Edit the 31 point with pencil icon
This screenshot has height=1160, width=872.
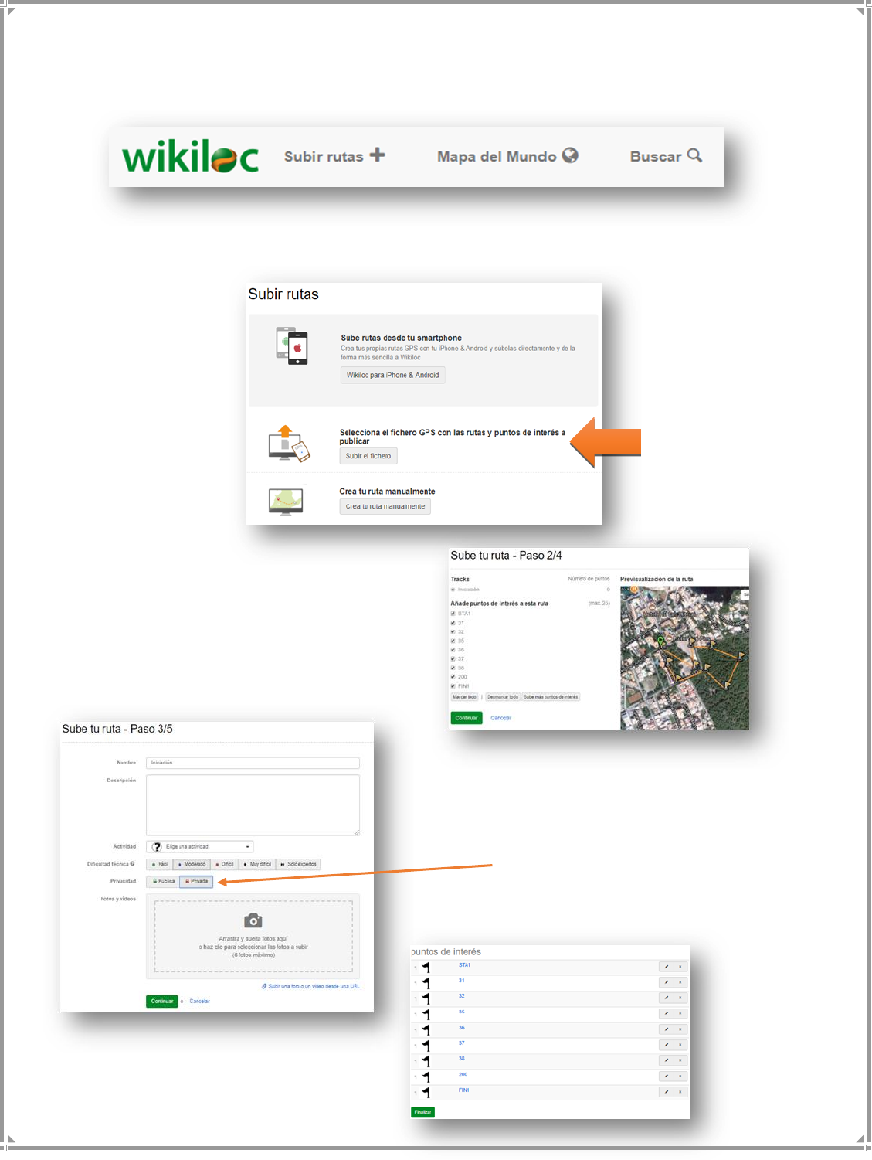(x=667, y=982)
